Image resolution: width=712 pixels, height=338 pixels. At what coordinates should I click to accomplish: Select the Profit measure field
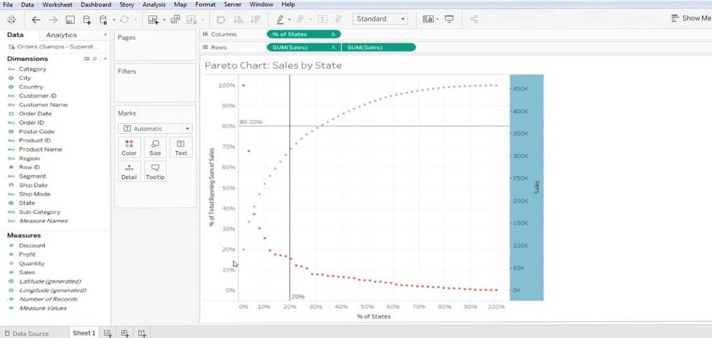point(27,254)
